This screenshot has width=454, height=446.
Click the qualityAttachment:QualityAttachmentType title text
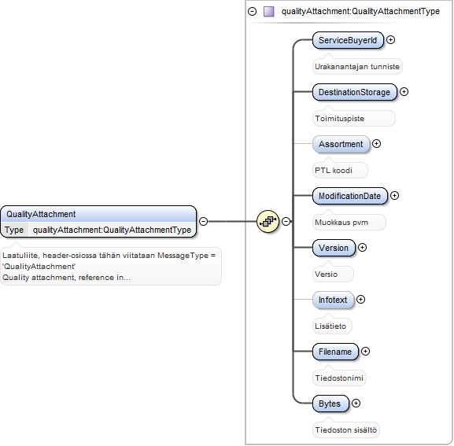pos(360,11)
